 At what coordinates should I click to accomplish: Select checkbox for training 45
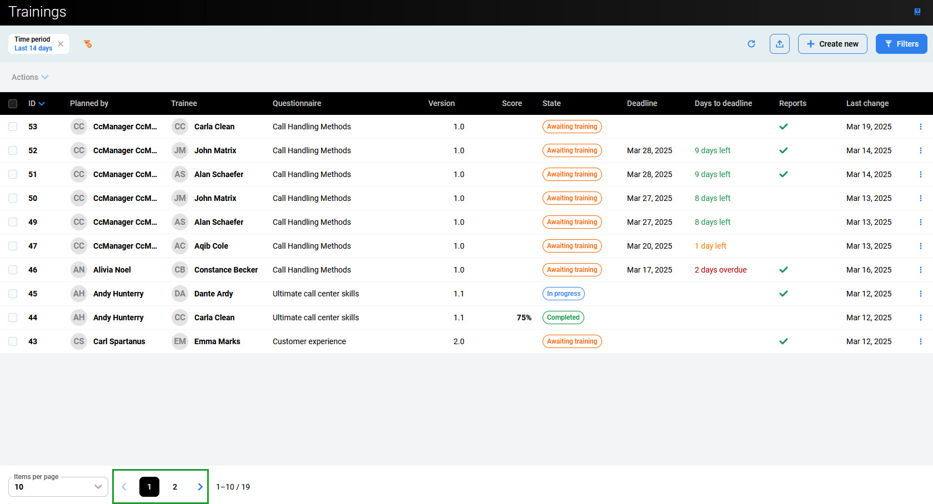coord(13,294)
